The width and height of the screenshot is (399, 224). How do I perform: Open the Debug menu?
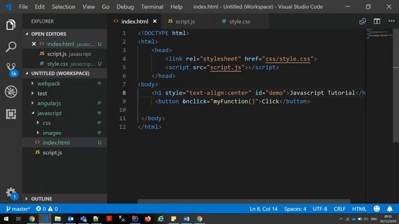pyautogui.click(x=125, y=7)
